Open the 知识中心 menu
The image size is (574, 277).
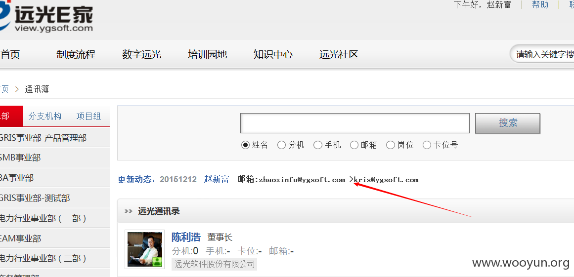click(x=273, y=55)
